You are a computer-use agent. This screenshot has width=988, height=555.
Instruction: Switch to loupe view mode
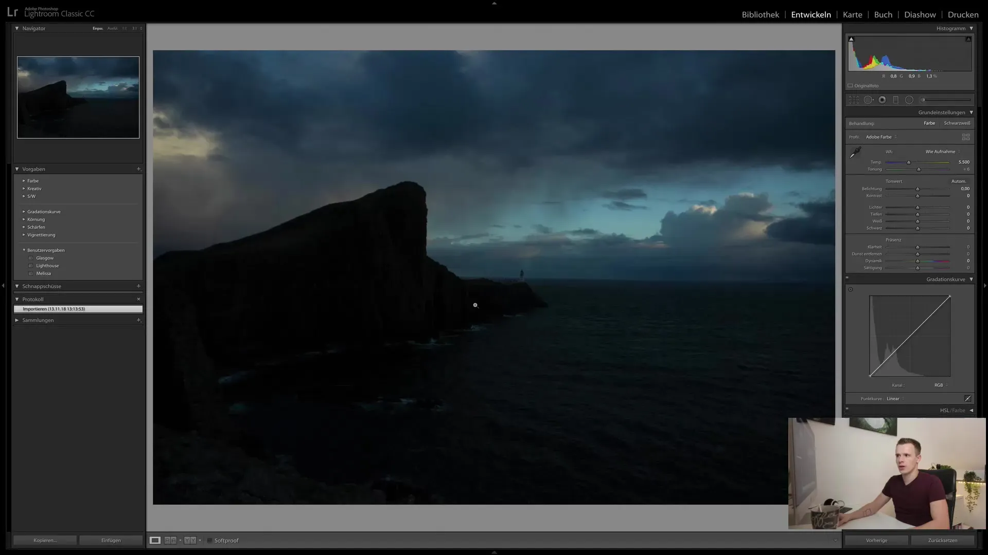coord(155,540)
